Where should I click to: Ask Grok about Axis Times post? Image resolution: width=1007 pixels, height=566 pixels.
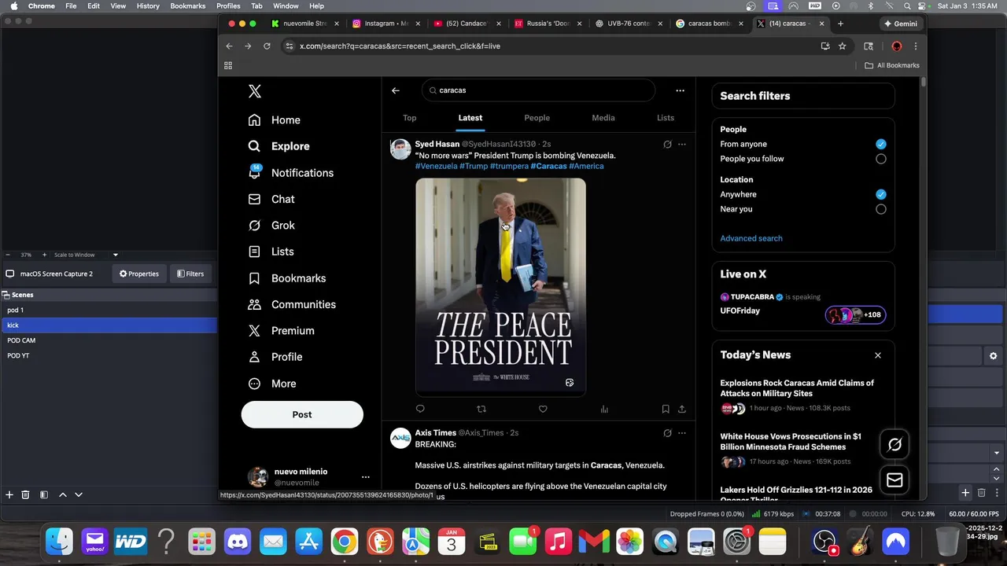click(667, 433)
